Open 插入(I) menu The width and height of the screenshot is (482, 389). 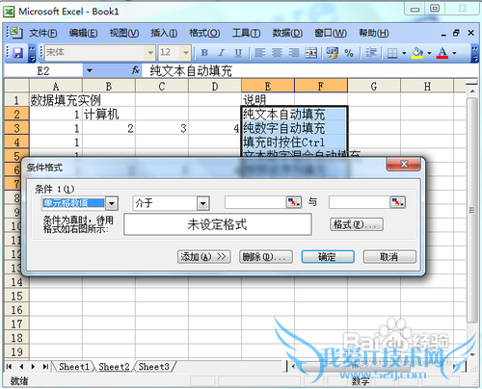164,33
